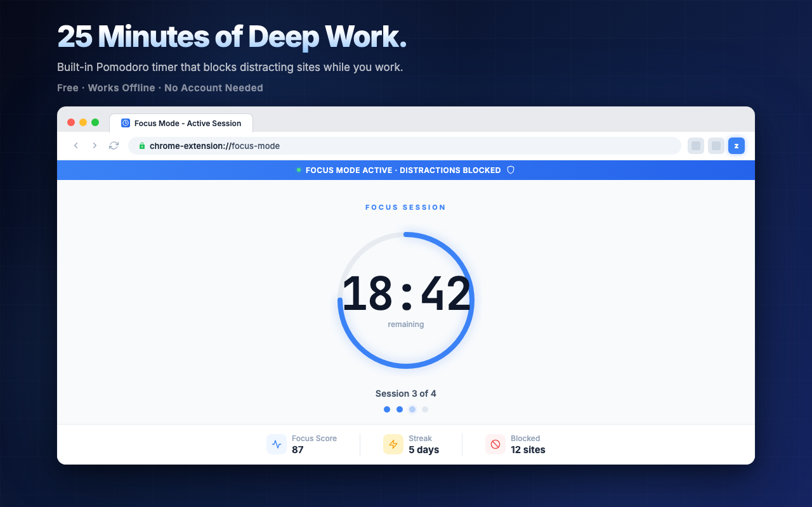Viewport: 812px width, 507px height.
Task: Click the green maximize window button
Action: point(95,122)
